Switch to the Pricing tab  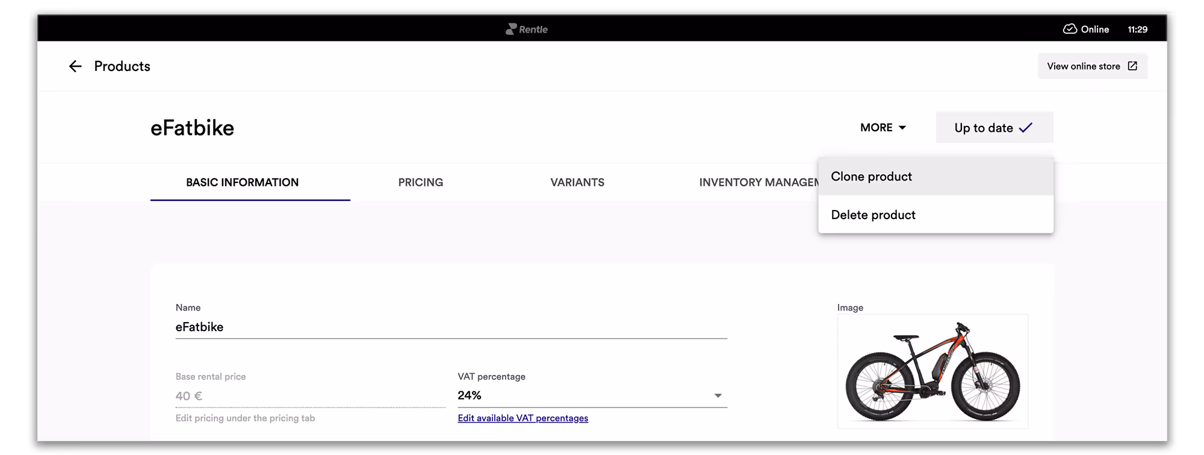tap(420, 182)
